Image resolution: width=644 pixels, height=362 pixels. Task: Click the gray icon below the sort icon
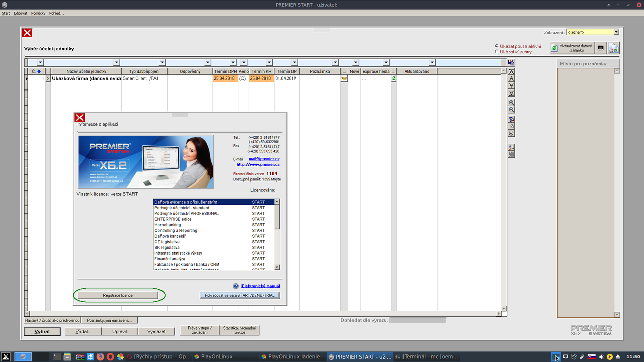(511, 154)
